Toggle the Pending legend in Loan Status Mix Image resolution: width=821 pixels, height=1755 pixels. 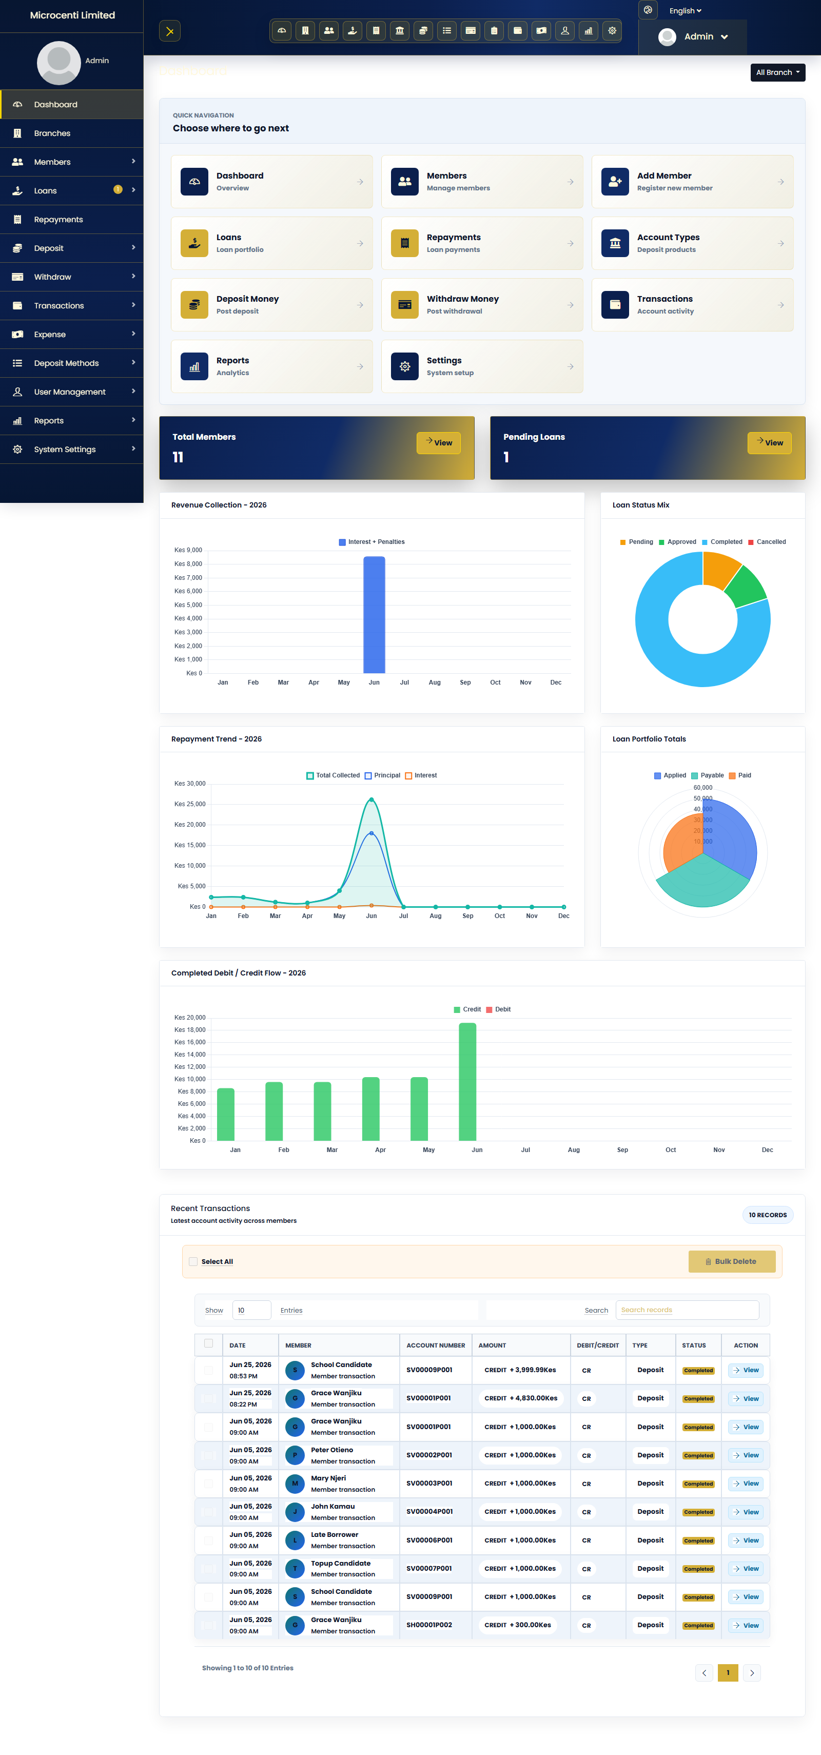(x=636, y=542)
